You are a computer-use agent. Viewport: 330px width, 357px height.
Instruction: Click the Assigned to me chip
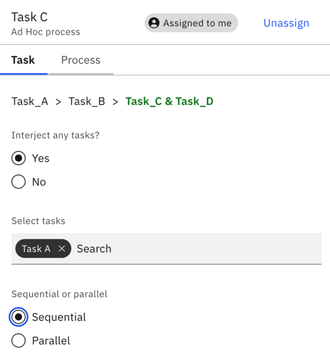[x=191, y=23]
